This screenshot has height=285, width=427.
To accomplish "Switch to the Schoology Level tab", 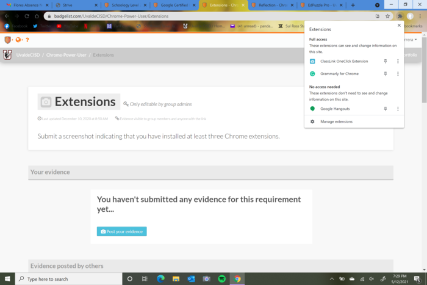I will pos(126,5).
